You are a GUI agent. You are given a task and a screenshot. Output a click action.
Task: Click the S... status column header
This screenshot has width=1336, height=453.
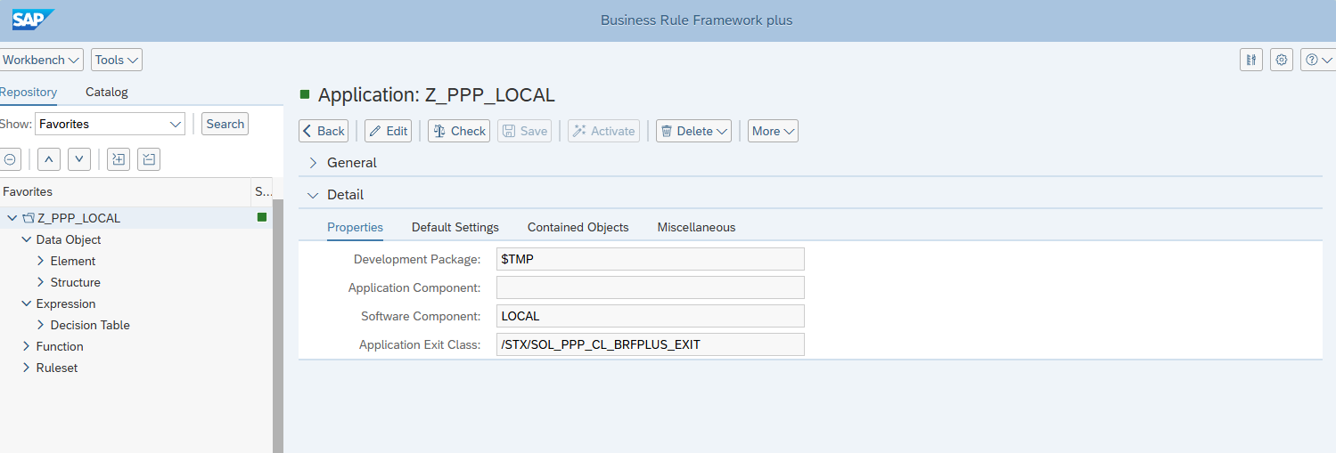263,191
